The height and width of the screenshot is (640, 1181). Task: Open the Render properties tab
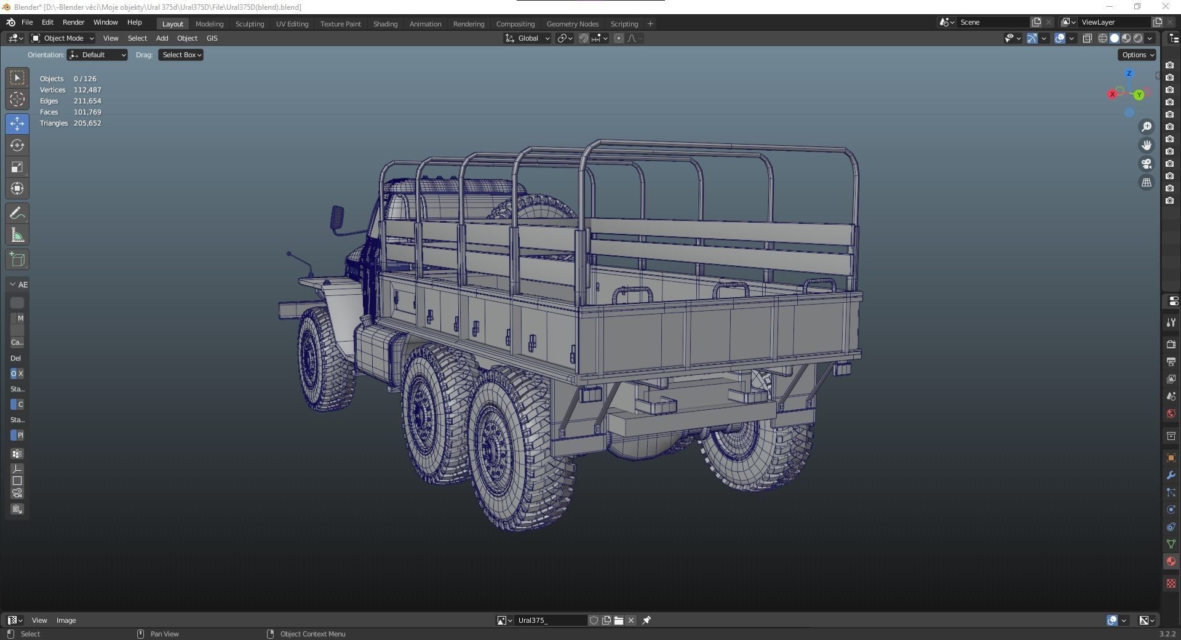[x=1171, y=345]
